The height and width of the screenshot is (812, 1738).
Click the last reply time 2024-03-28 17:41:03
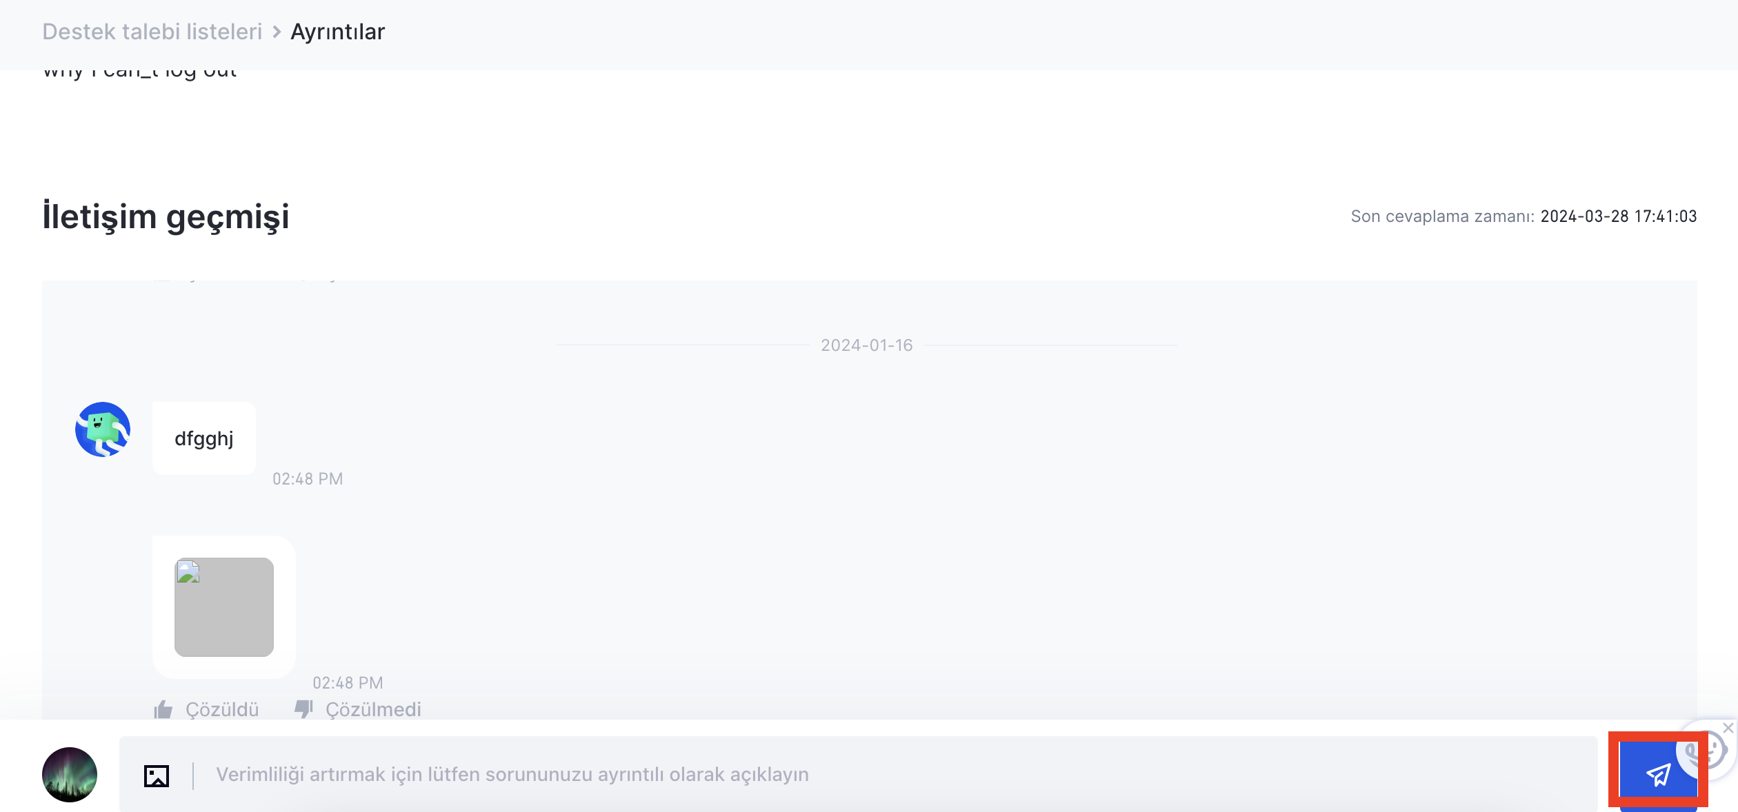point(1619,216)
